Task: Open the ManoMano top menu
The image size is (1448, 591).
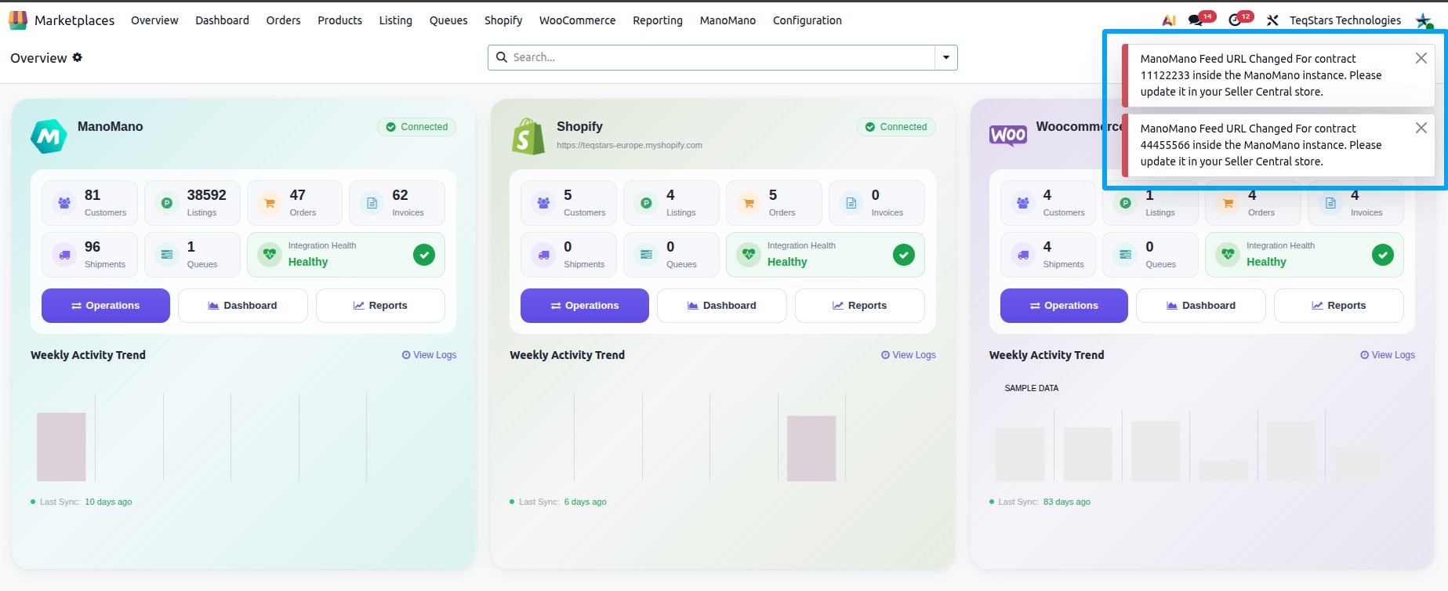Action: point(728,20)
